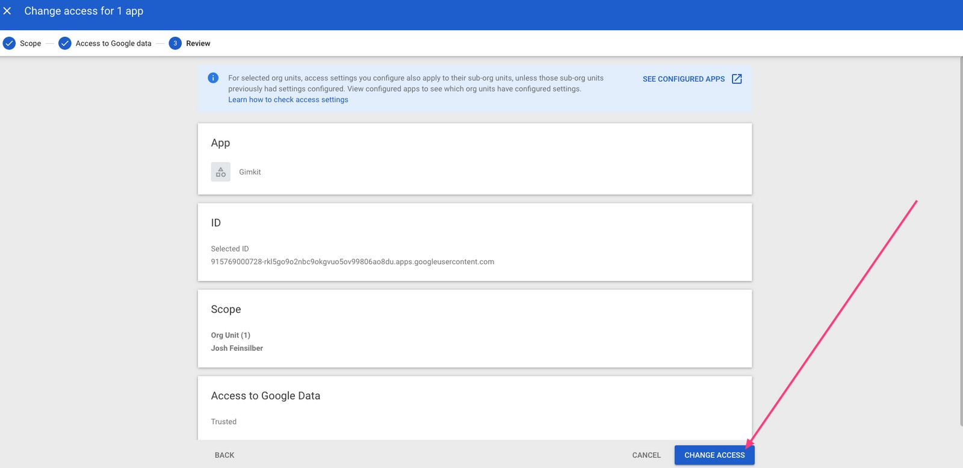
Task: Click the selected ID googleusercontent.com string
Action: [353, 262]
